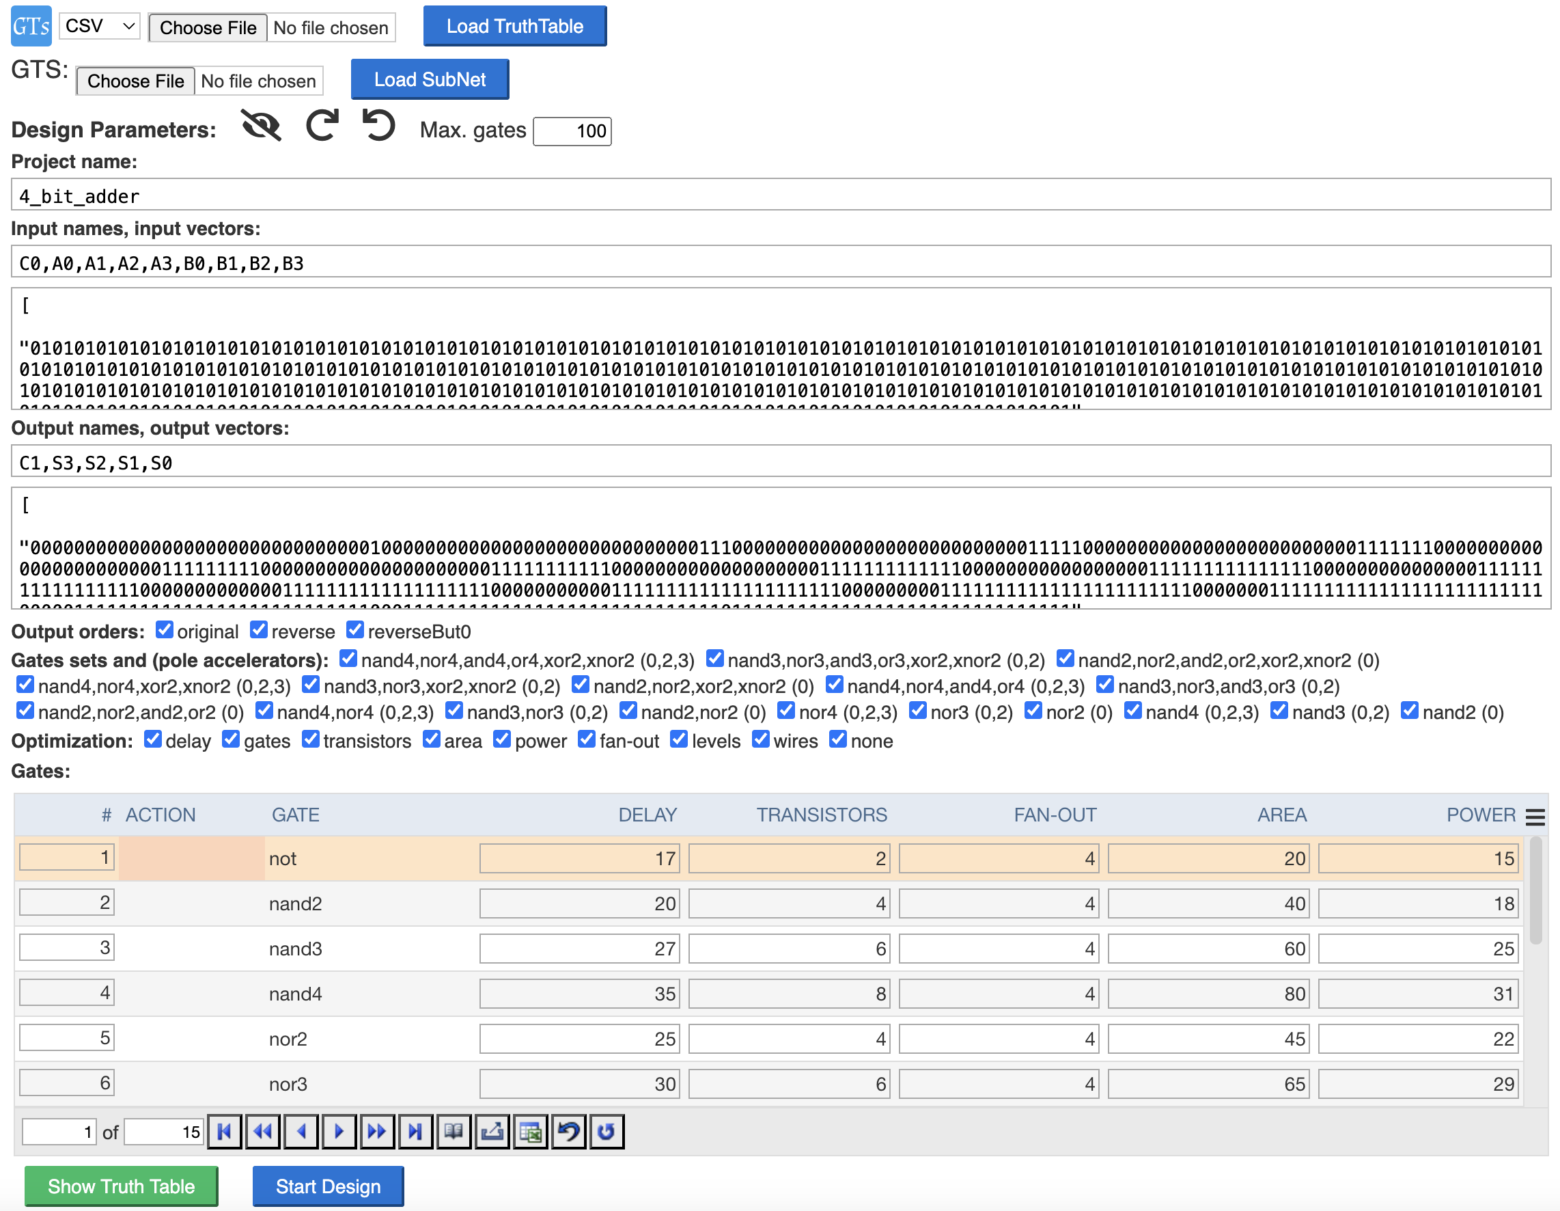Click the redo clockwise arrow icon
Image resolution: width=1560 pixels, height=1211 pixels.
click(322, 126)
